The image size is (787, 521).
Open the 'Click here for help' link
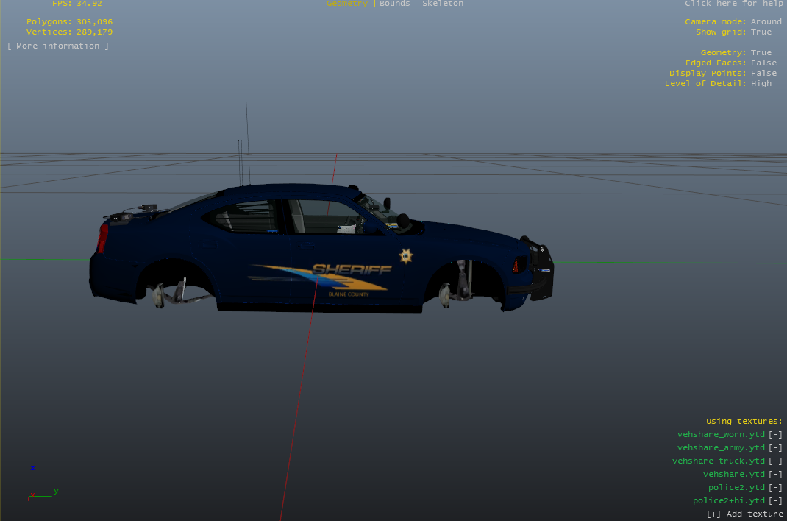[733, 4]
